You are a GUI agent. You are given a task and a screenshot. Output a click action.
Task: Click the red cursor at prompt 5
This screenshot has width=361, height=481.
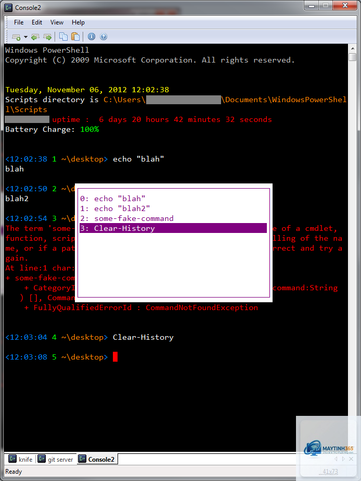tap(115, 357)
